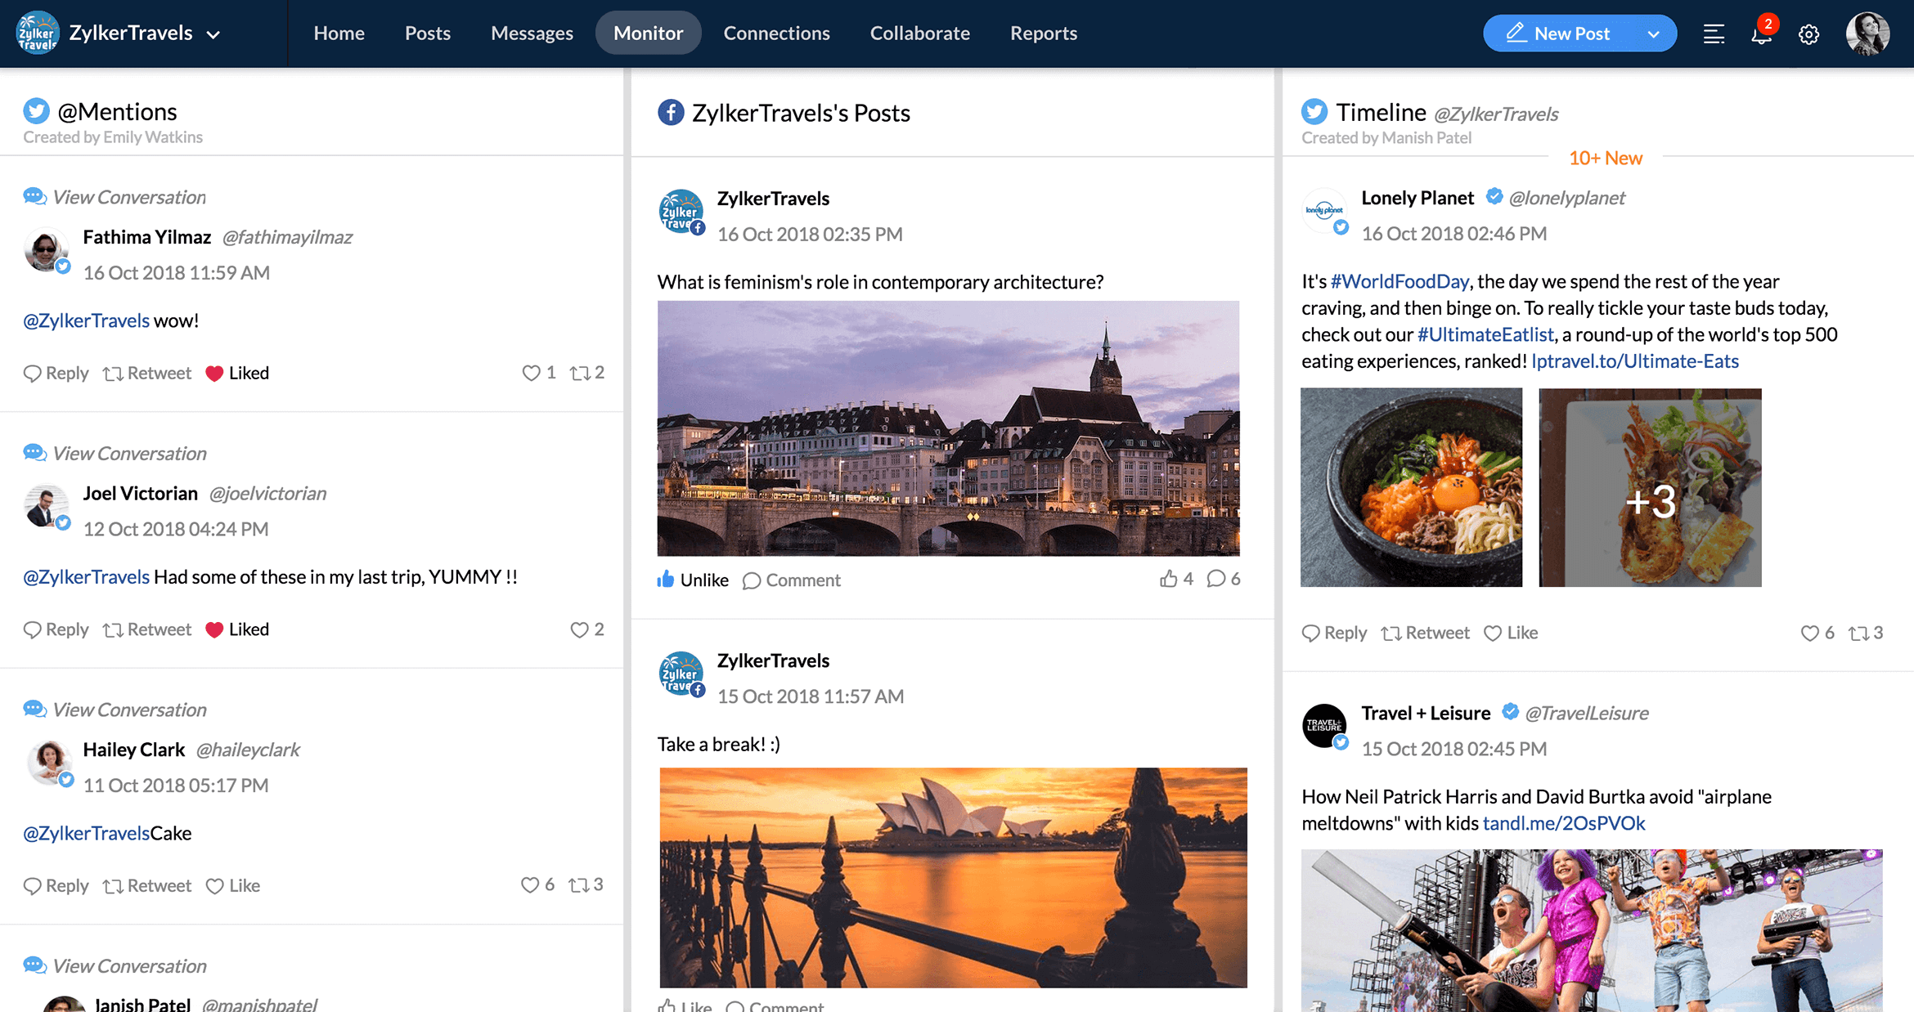Viewport: 1914px width, 1012px height.
Task: Open the lptravel.to/Ultimate-Eats link
Action: [x=1634, y=360]
